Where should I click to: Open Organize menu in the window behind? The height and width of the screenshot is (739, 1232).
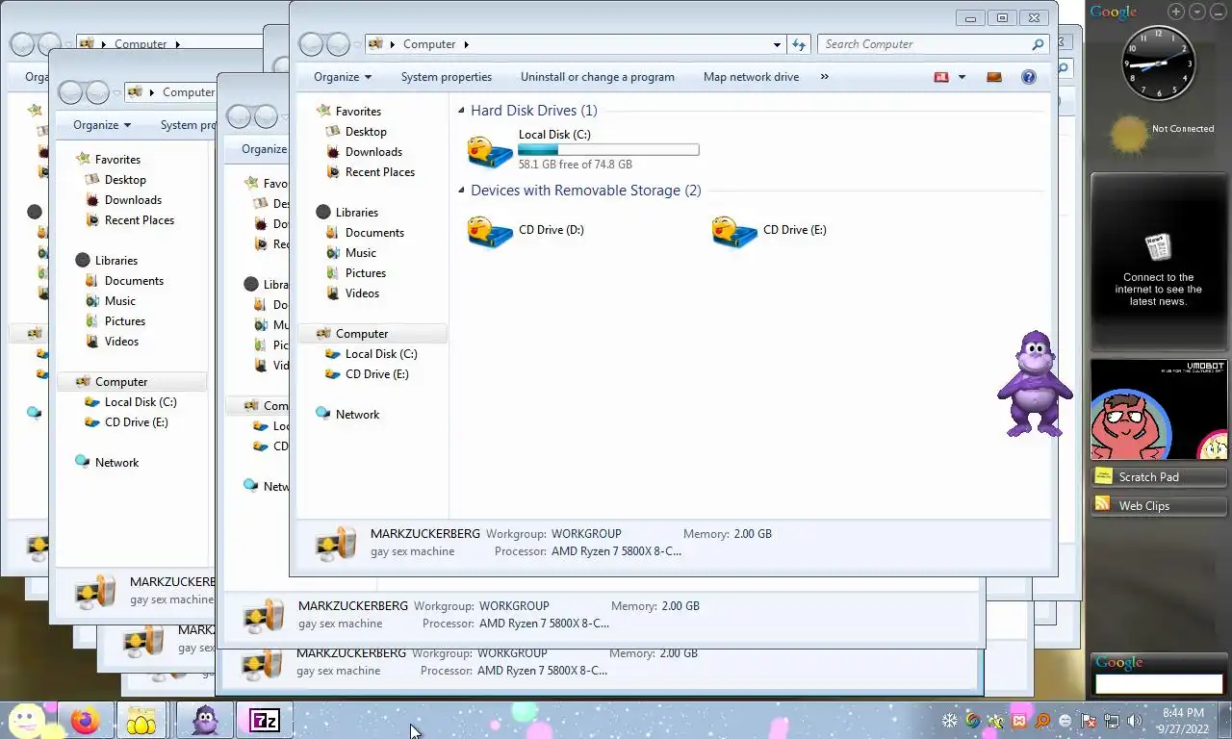tap(102, 125)
